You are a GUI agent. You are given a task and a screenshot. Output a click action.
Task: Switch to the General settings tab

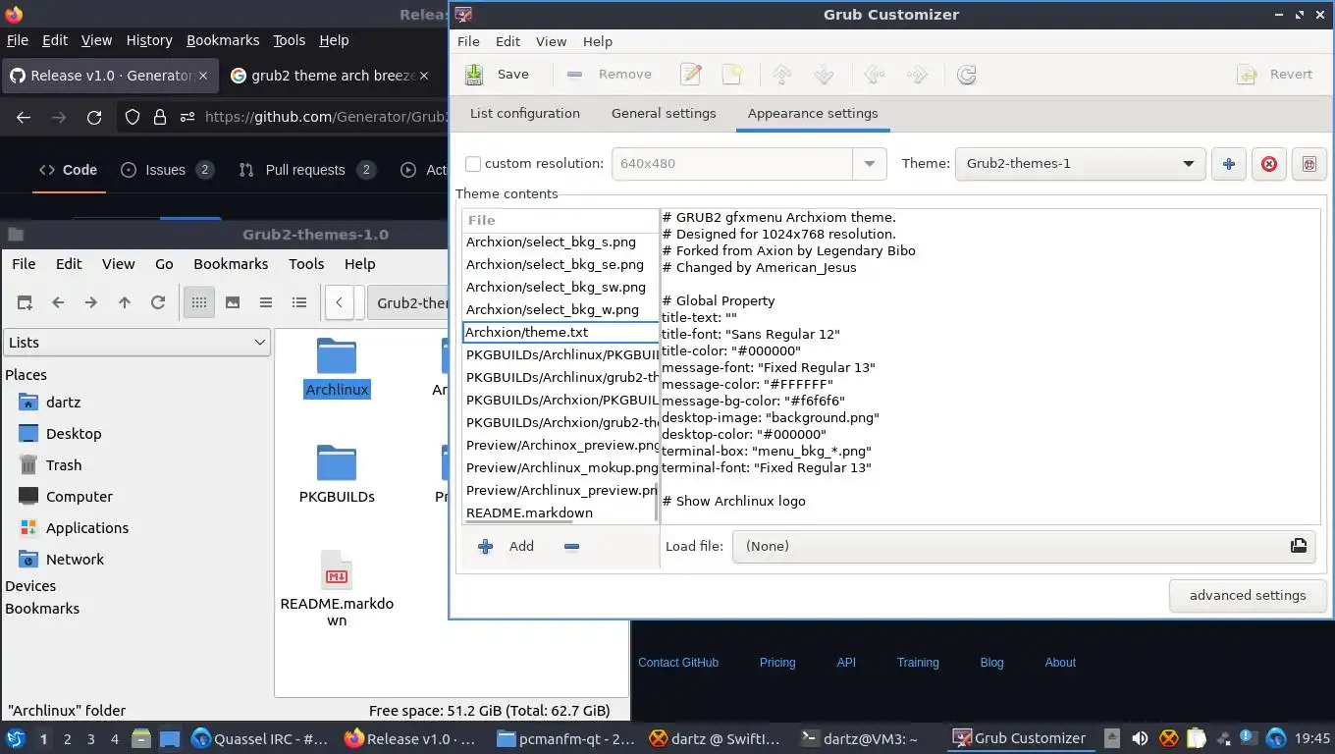664,113
